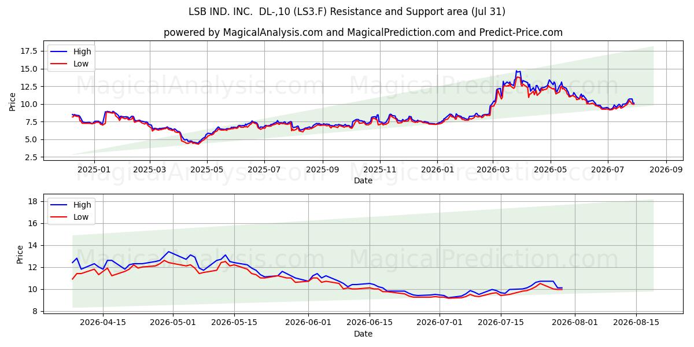Click the '2026-05-15' x-axis label in the bottom chart
The height and width of the screenshot is (347, 694).
tap(234, 323)
